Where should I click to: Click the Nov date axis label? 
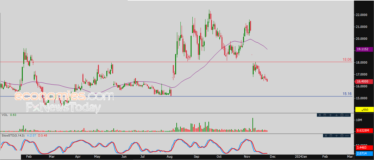click(246, 157)
